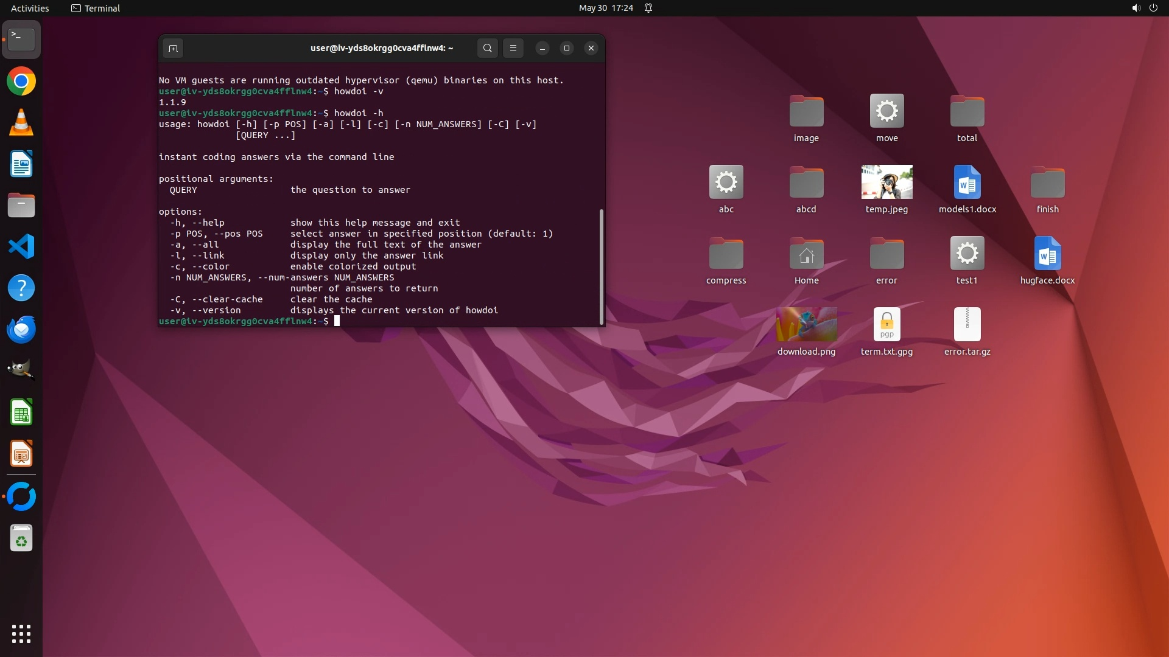The image size is (1169, 657).
Task: Open the Terminal search icon
Action: tap(487, 48)
